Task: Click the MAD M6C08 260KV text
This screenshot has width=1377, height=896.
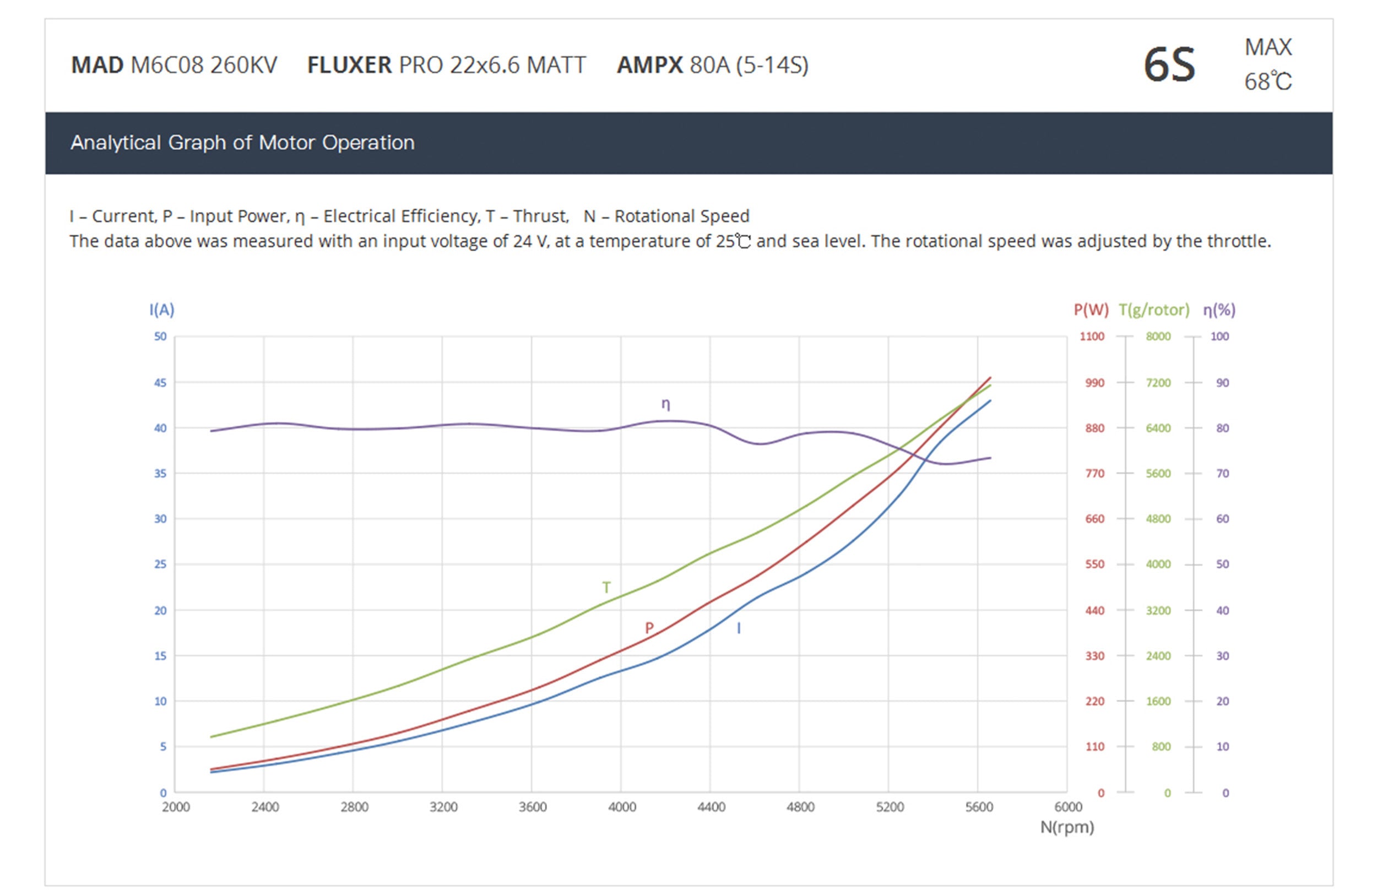Action: pos(174,65)
